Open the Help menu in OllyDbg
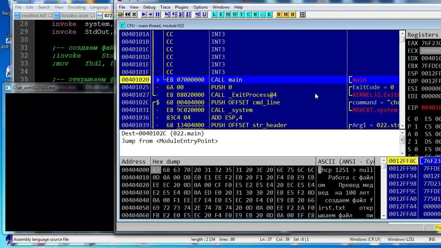The height and width of the screenshot is (248, 441). (238, 7)
